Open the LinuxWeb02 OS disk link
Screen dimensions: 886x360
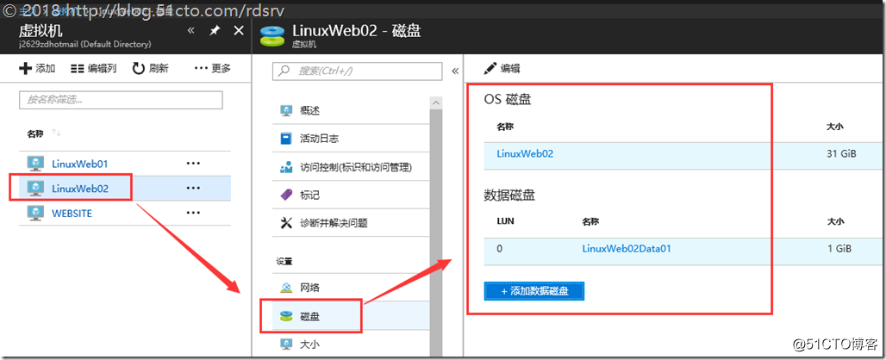click(x=525, y=153)
